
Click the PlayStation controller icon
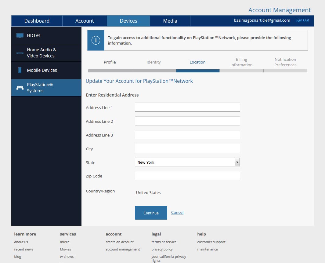click(20, 88)
